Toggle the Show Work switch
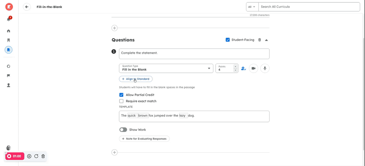 click(x=123, y=130)
